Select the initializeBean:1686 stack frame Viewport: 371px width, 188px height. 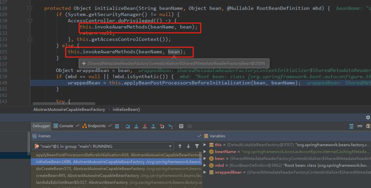click(x=116, y=162)
